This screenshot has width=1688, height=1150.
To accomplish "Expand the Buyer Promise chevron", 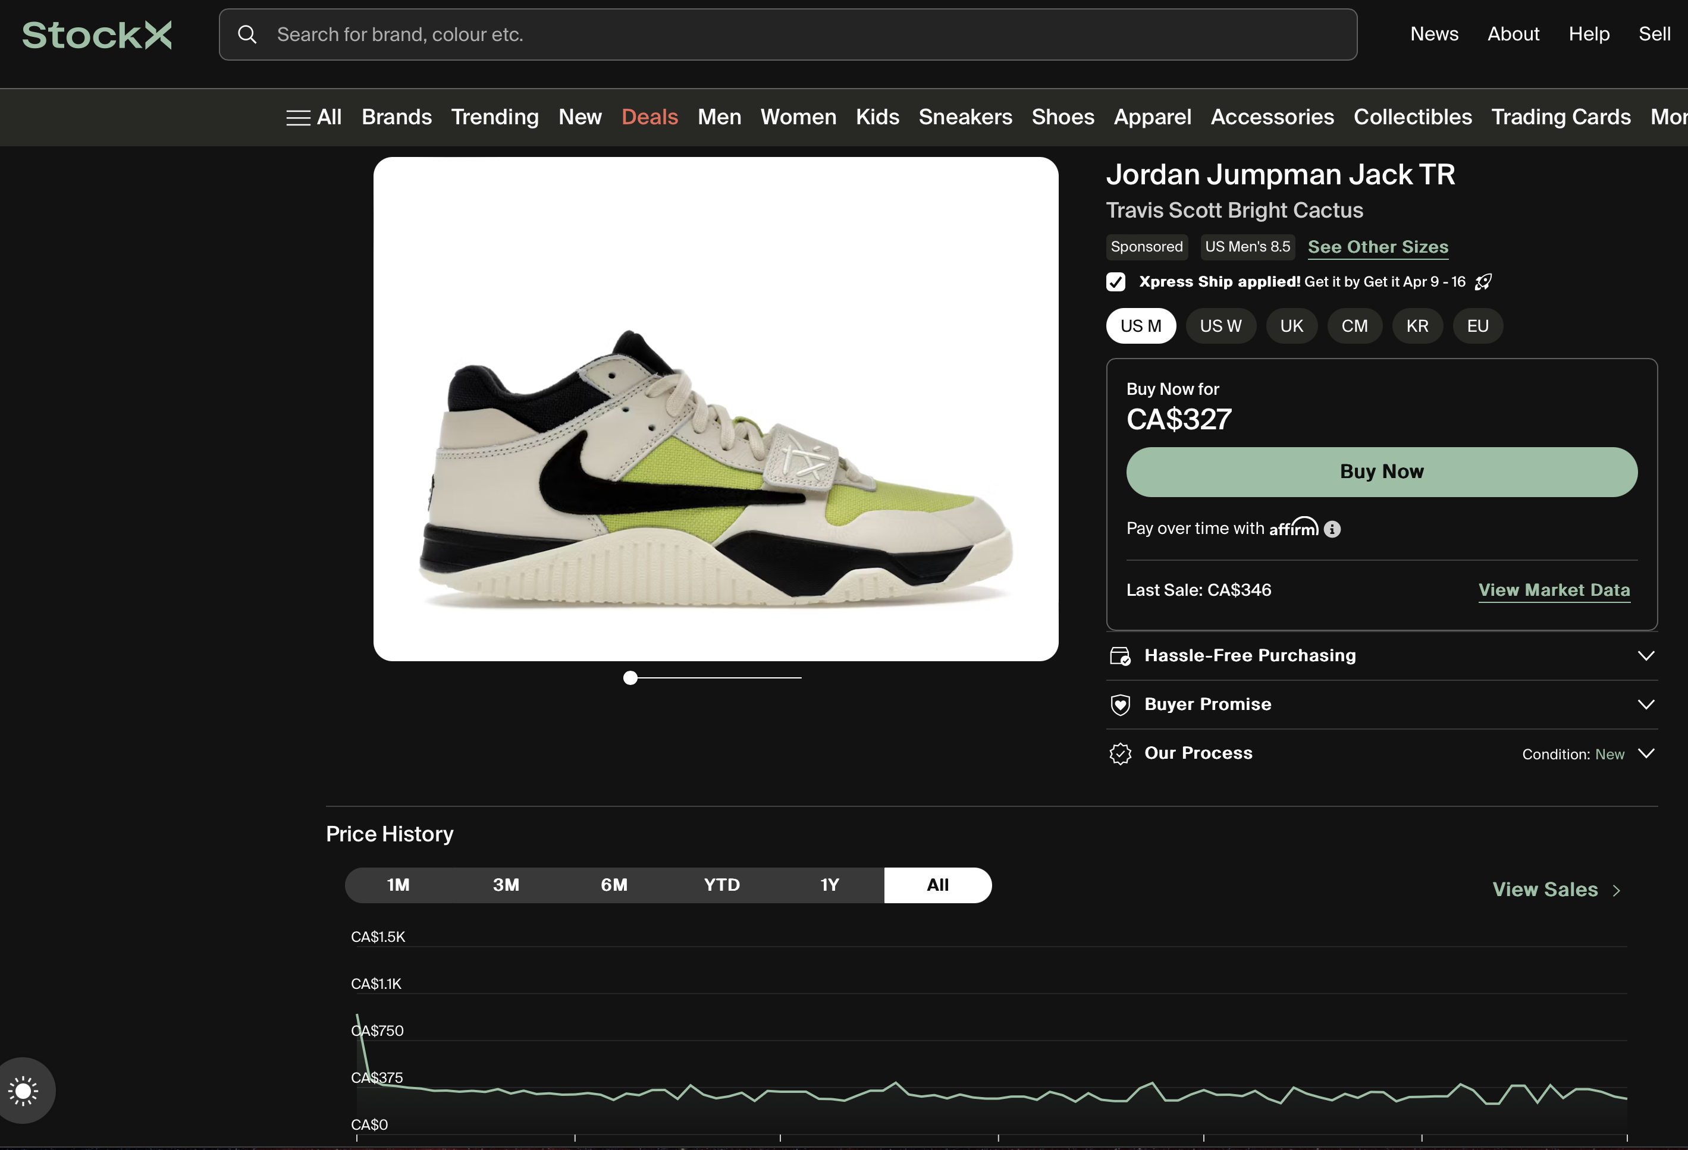I will [1646, 704].
